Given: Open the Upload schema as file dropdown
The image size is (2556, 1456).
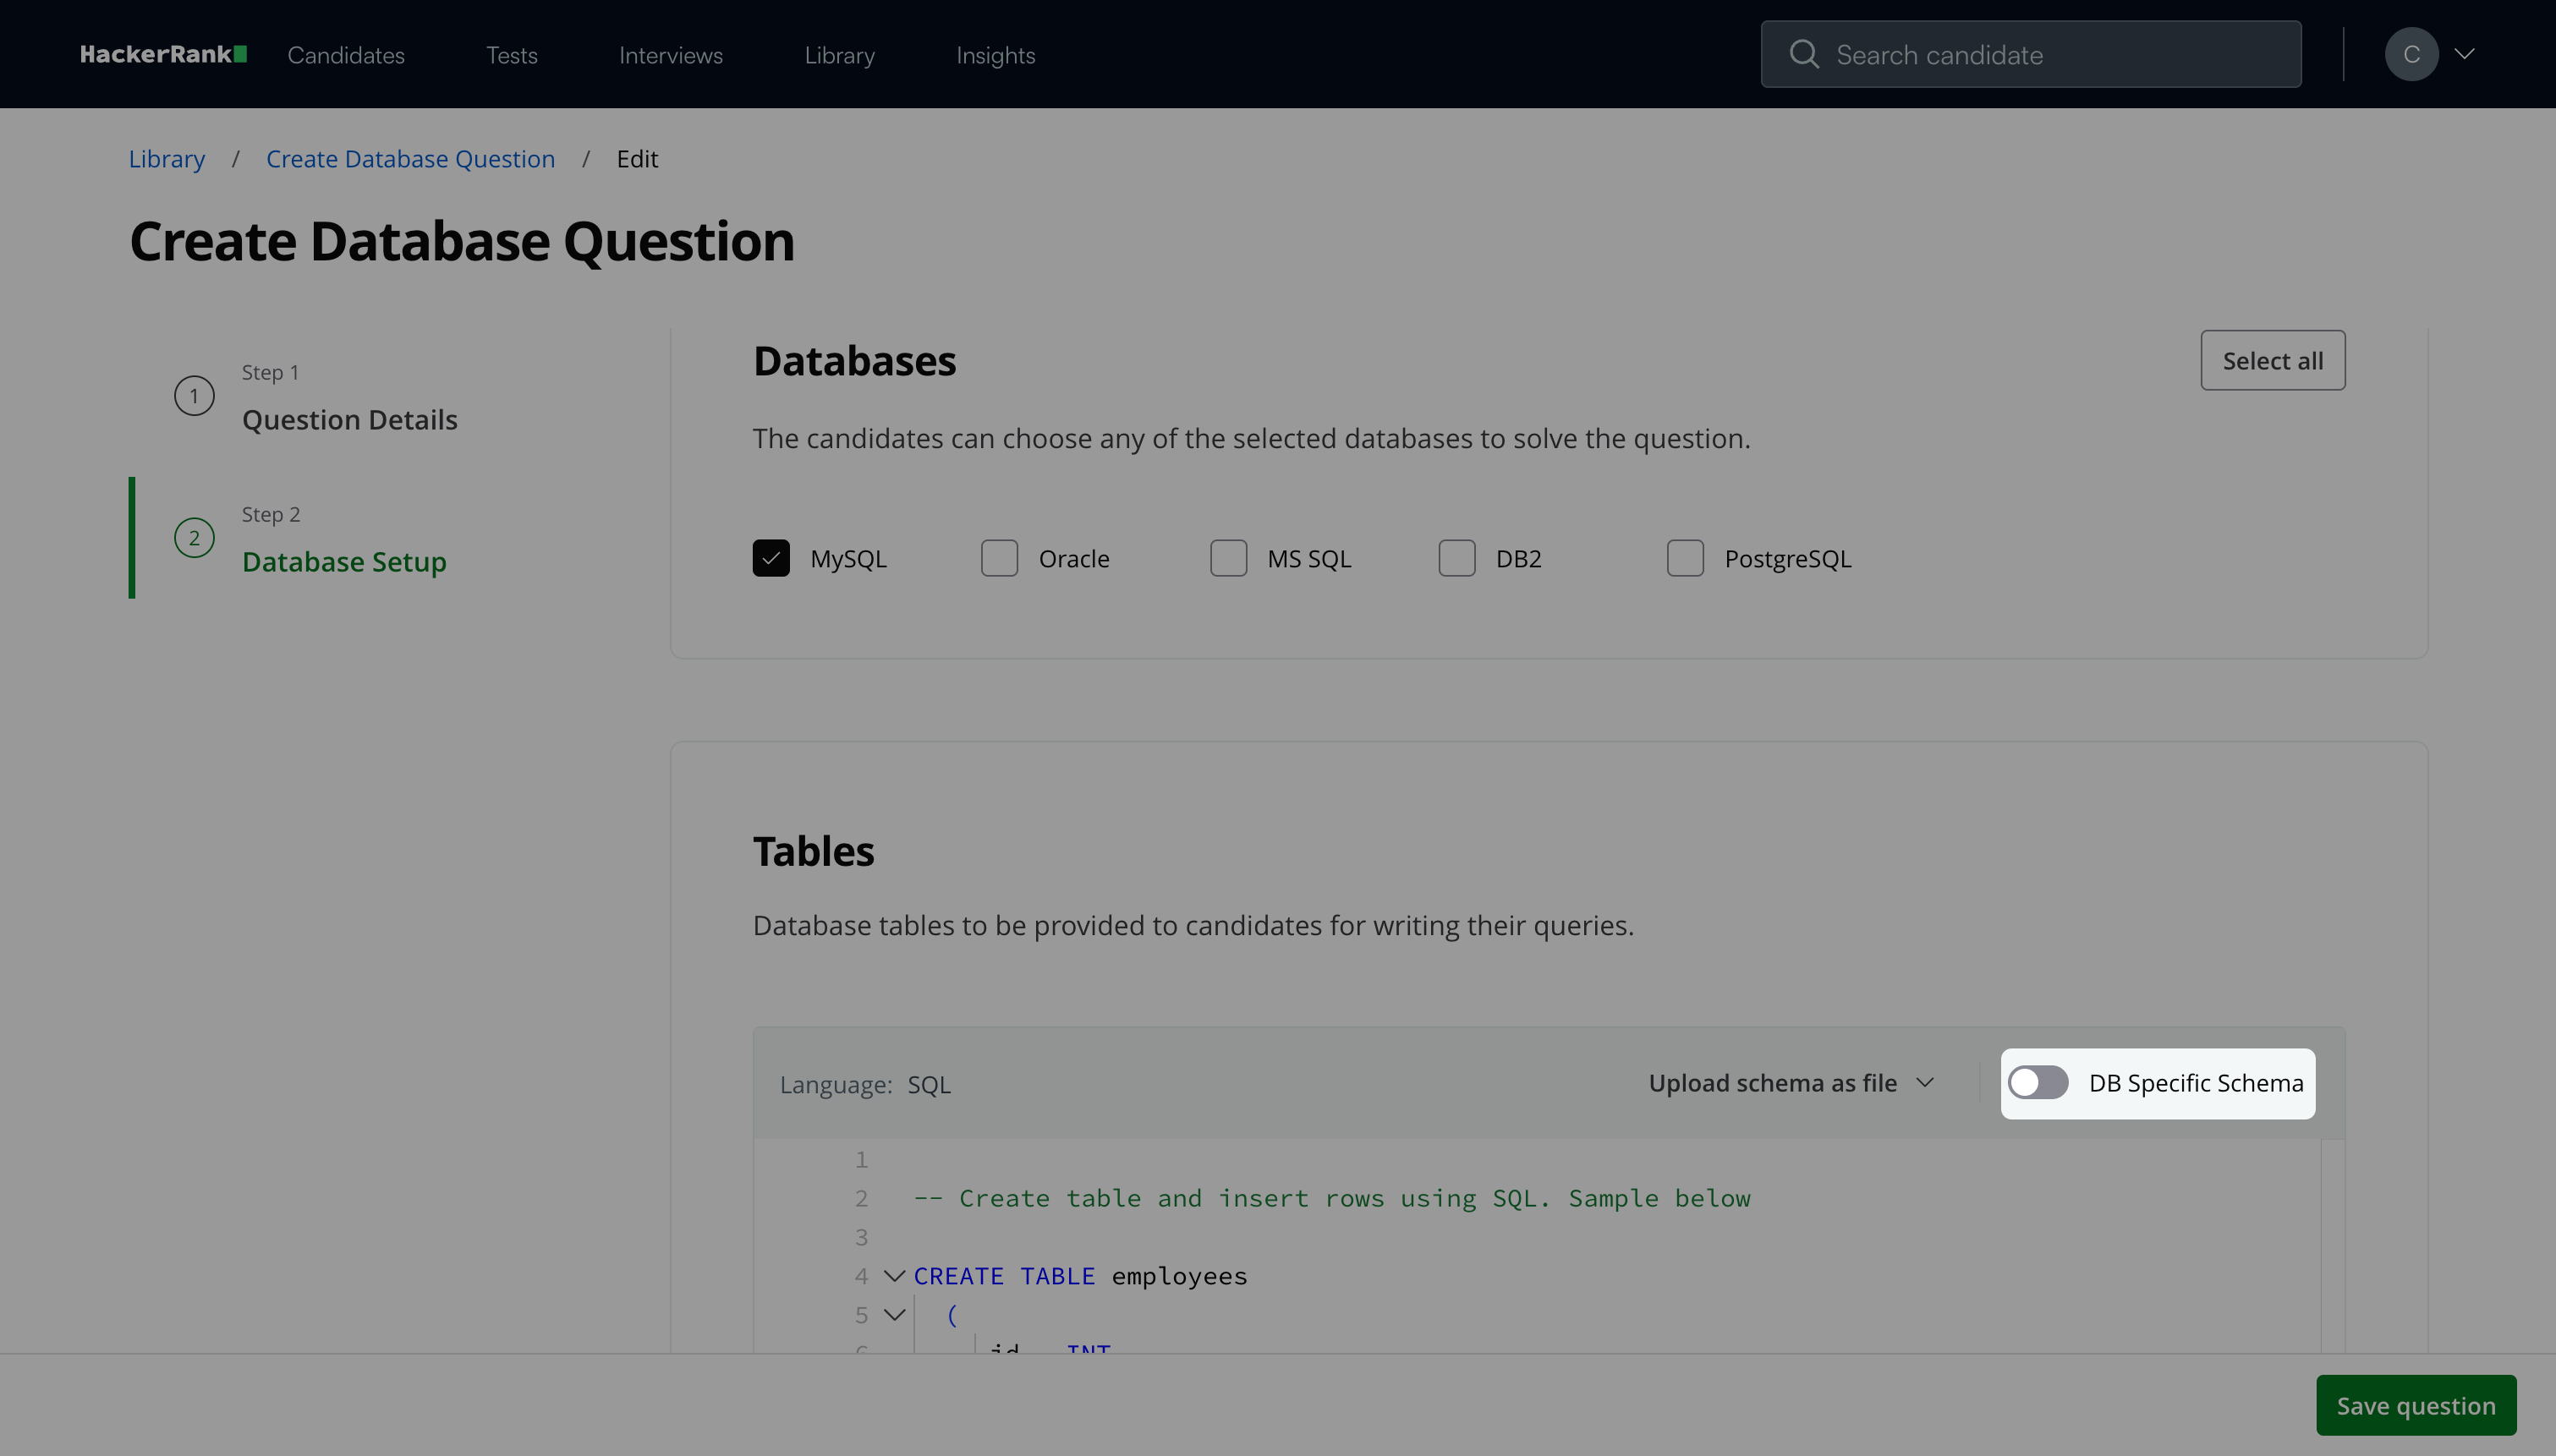Looking at the screenshot, I should (x=1791, y=1083).
